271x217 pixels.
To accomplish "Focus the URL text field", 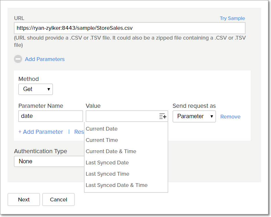I will (x=129, y=28).
